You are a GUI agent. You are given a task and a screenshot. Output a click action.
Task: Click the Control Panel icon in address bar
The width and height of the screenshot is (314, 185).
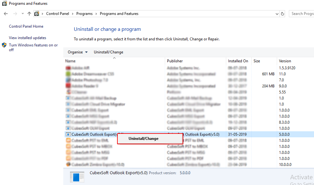click(37, 14)
